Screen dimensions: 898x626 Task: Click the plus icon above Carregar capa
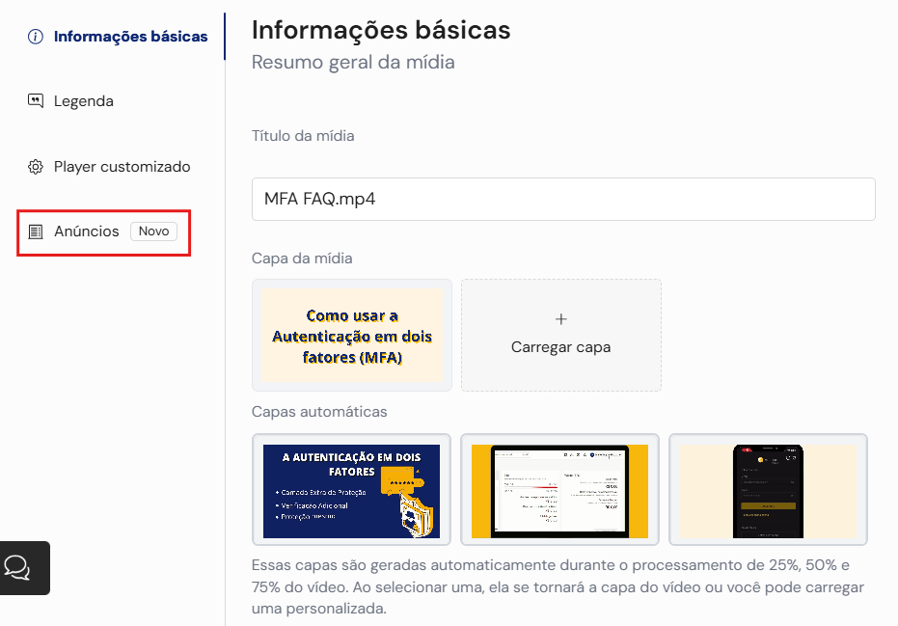point(561,319)
